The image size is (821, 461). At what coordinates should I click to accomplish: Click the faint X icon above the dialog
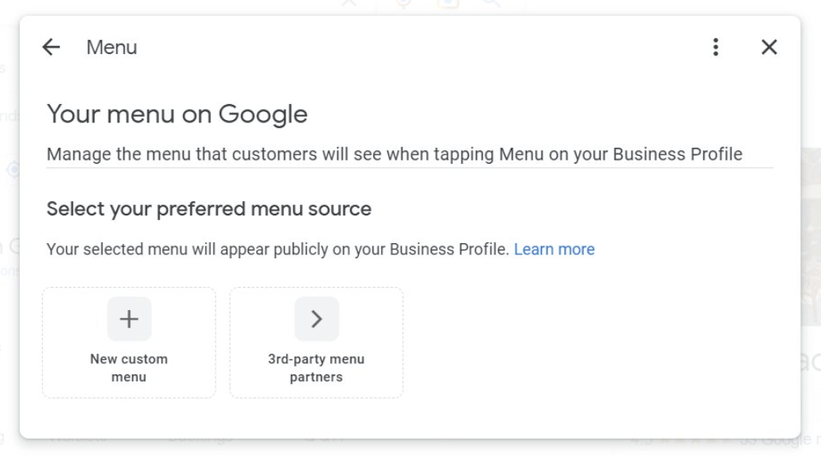(x=348, y=5)
